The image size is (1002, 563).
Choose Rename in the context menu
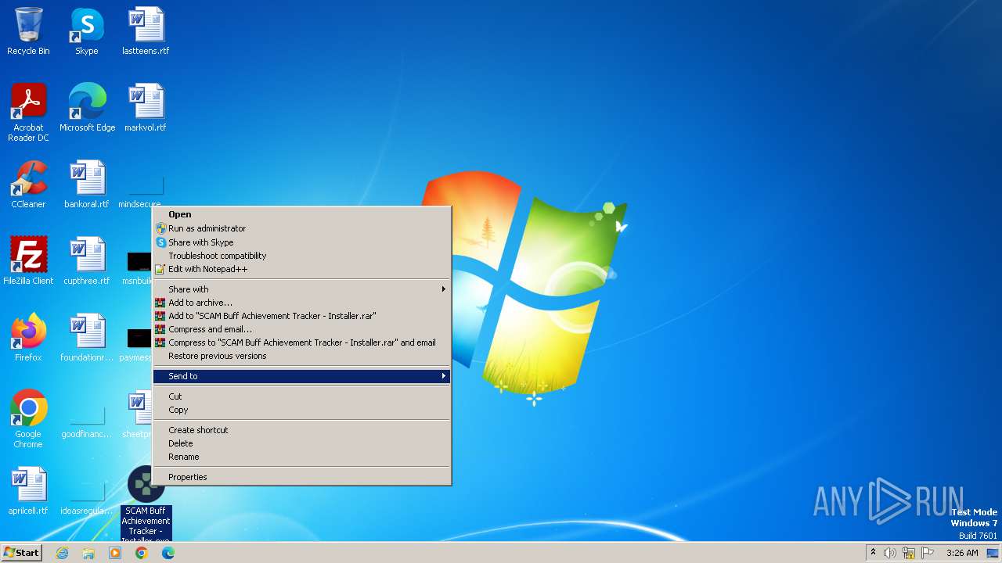click(x=301, y=457)
